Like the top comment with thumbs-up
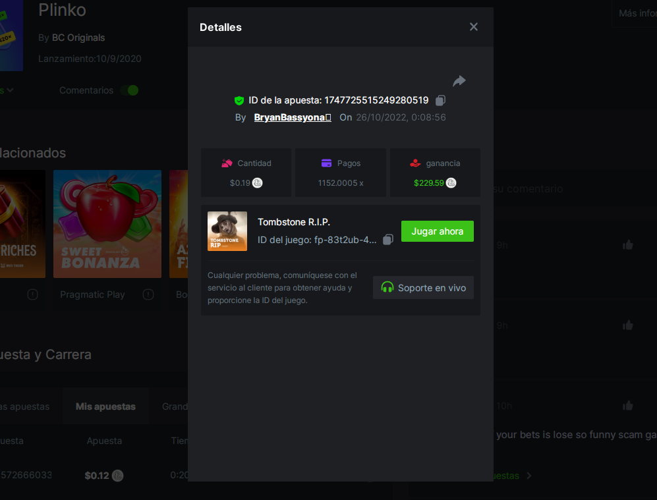Viewport: 657px width, 500px height. 627,245
